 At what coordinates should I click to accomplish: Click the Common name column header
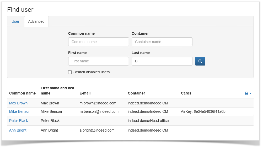(22, 93)
